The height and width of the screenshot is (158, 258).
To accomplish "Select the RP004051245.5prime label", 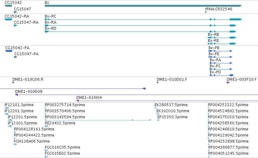I will click(228, 153).
